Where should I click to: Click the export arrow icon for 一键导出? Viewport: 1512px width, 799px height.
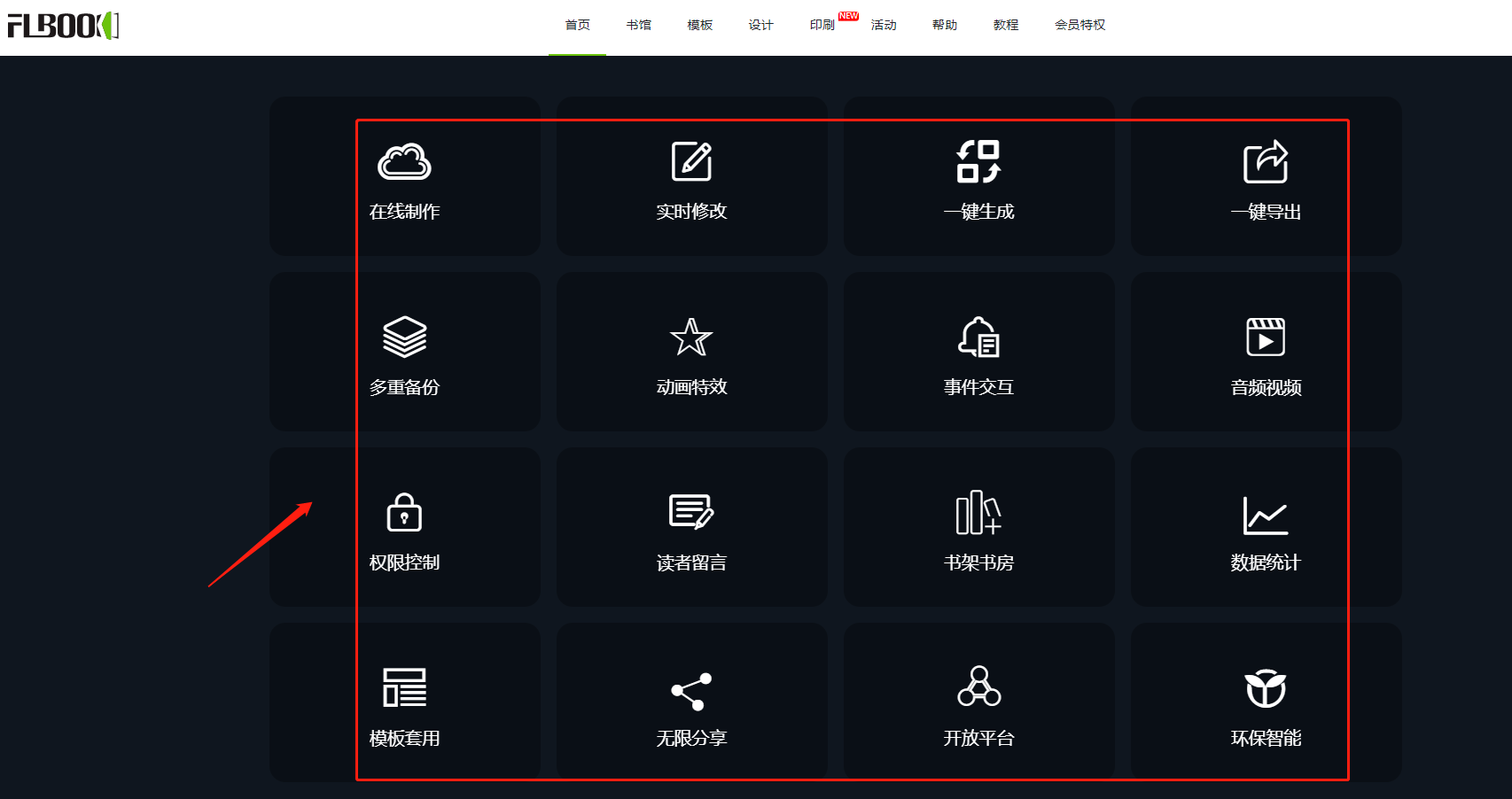[x=1266, y=161]
